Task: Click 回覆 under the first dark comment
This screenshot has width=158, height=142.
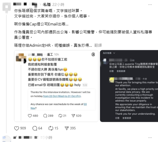Action: (x=111, y=71)
